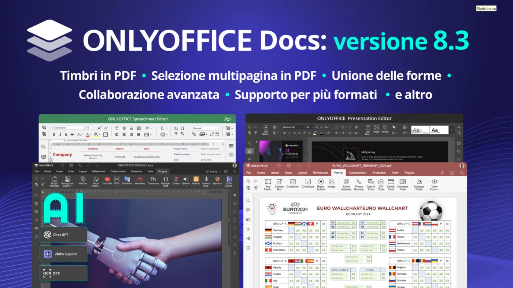513x288 pixels.
Task: Insert a Radio Button form field
Action: pyautogui.click(x=321, y=184)
